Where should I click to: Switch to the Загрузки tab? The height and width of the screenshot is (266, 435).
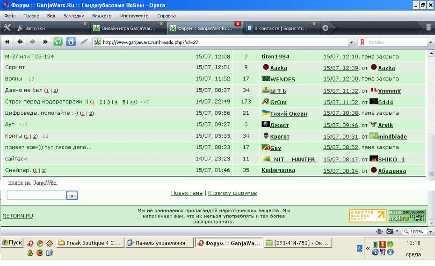coord(51,28)
